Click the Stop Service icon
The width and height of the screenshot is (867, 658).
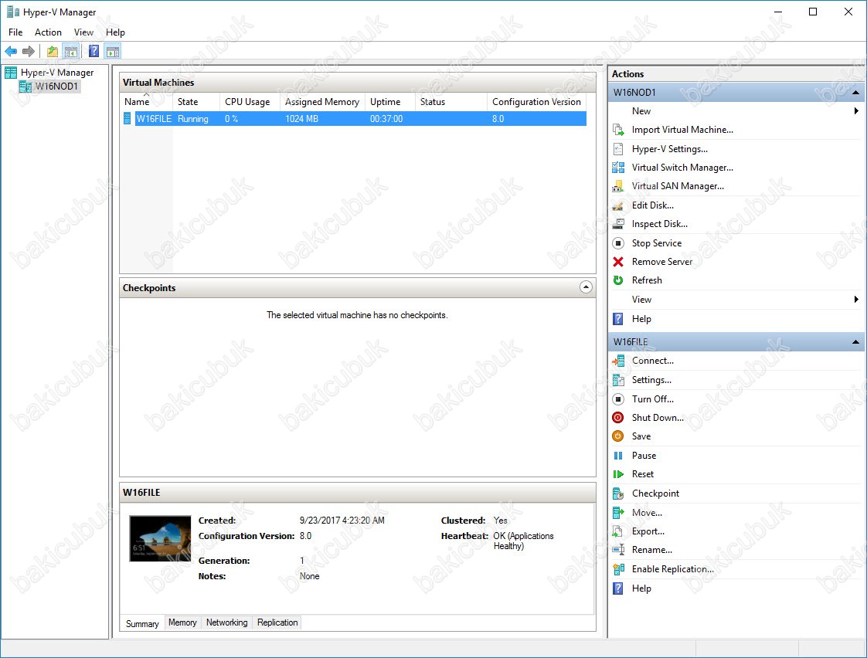pos(618,243)
